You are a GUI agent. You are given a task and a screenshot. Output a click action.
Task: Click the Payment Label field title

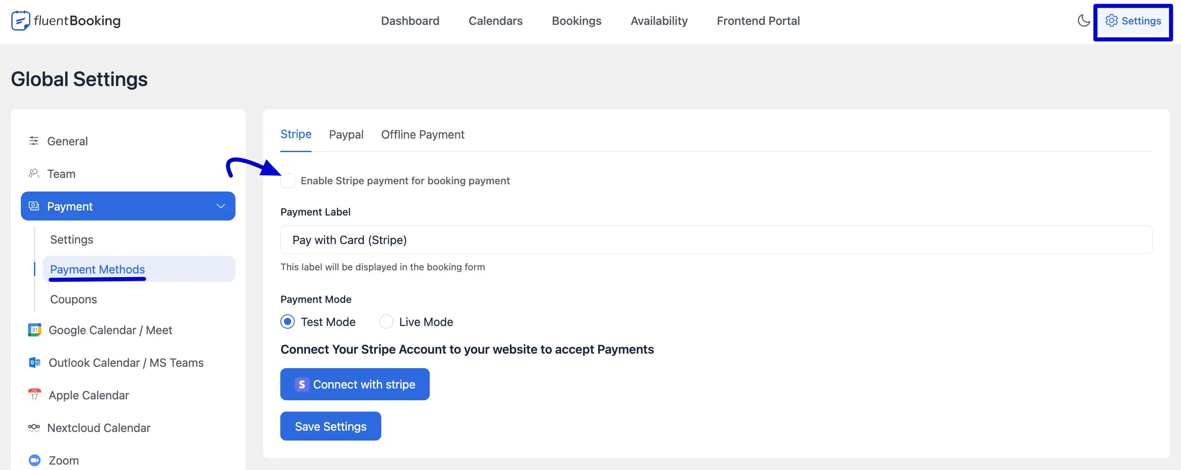[x=316, y=212]
